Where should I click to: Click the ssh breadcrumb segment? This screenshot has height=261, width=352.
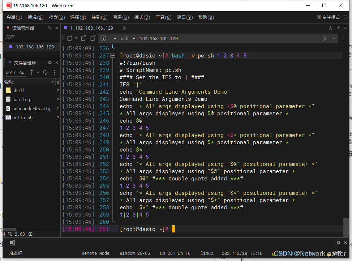click(125, 39)
